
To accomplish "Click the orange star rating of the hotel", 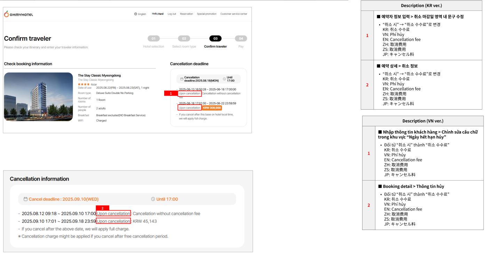I will [84, 84].
